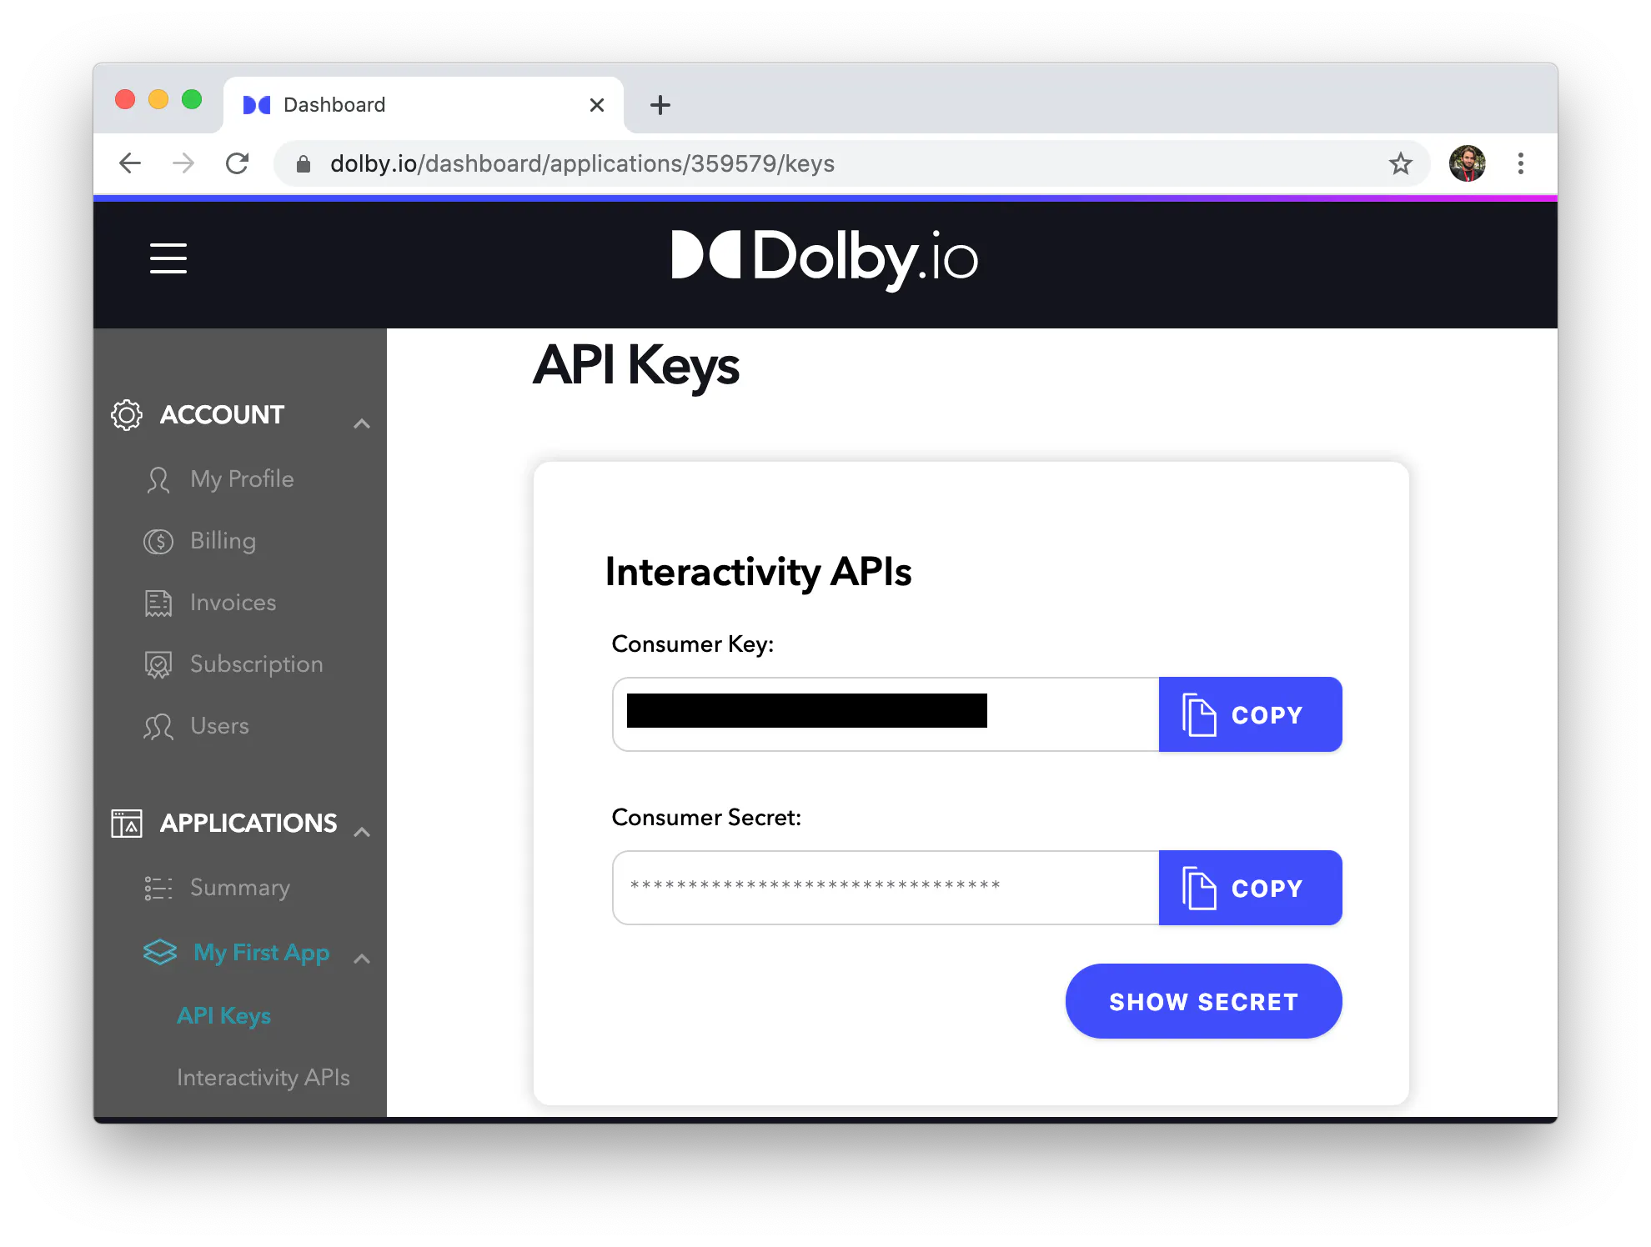Open the hamburger navigation menu
1651x1247 pixels.
168,258
